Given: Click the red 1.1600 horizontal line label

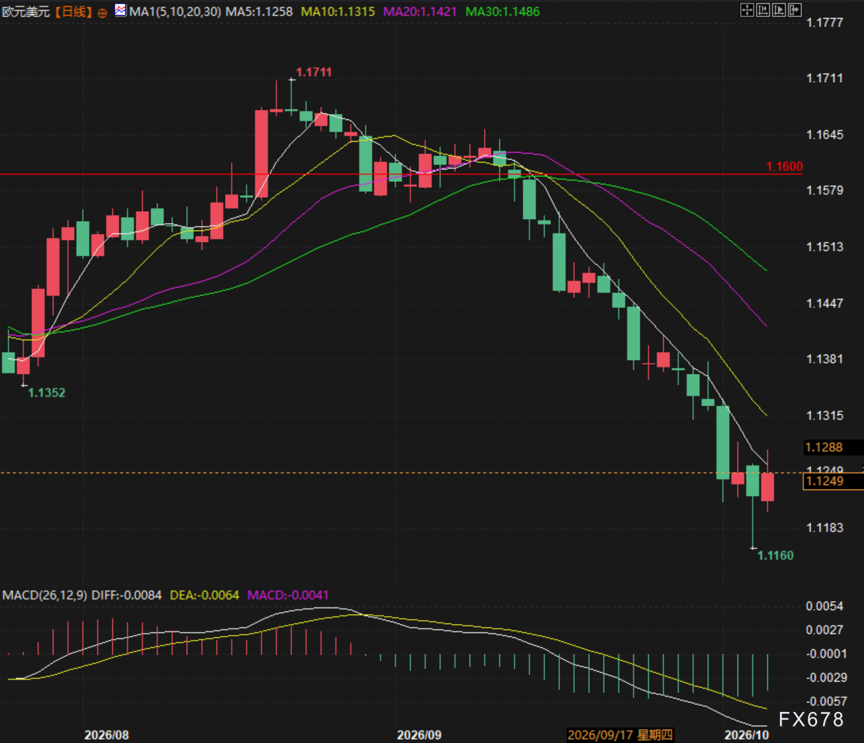Looking at the screenshot, I should [784, 167].
